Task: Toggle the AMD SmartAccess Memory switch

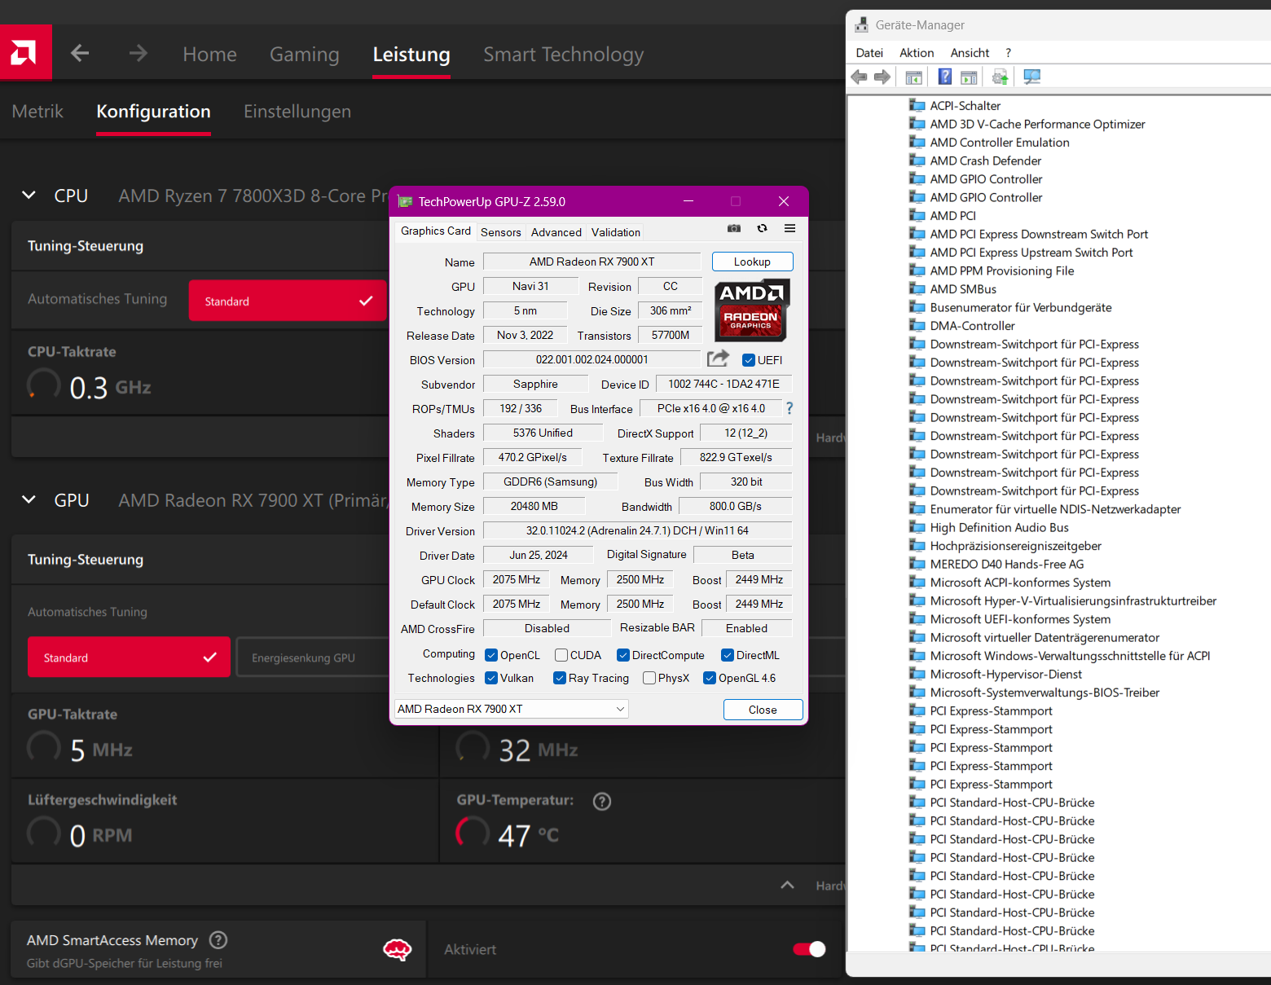Action: click(807, 949)
